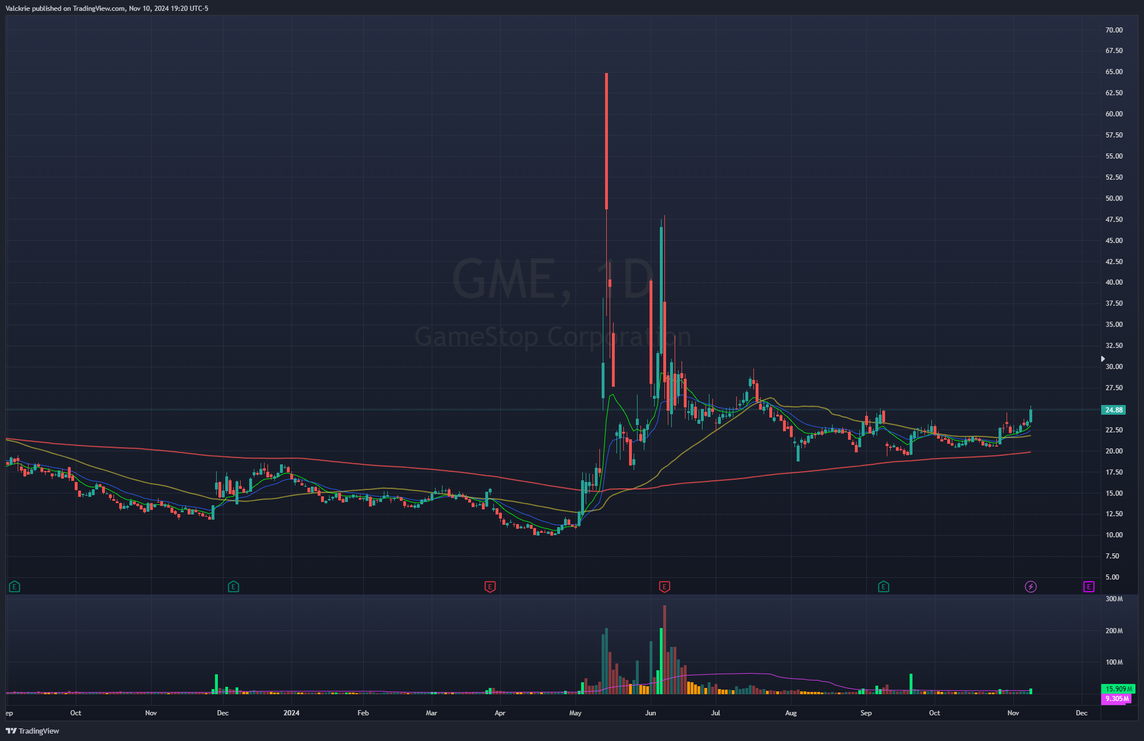Click the 20.00 price axis label

tap(1114, 451)
